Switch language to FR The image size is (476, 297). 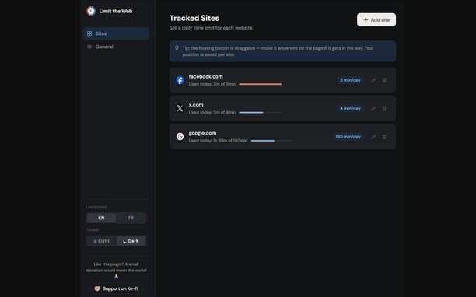tap(131, 218)
